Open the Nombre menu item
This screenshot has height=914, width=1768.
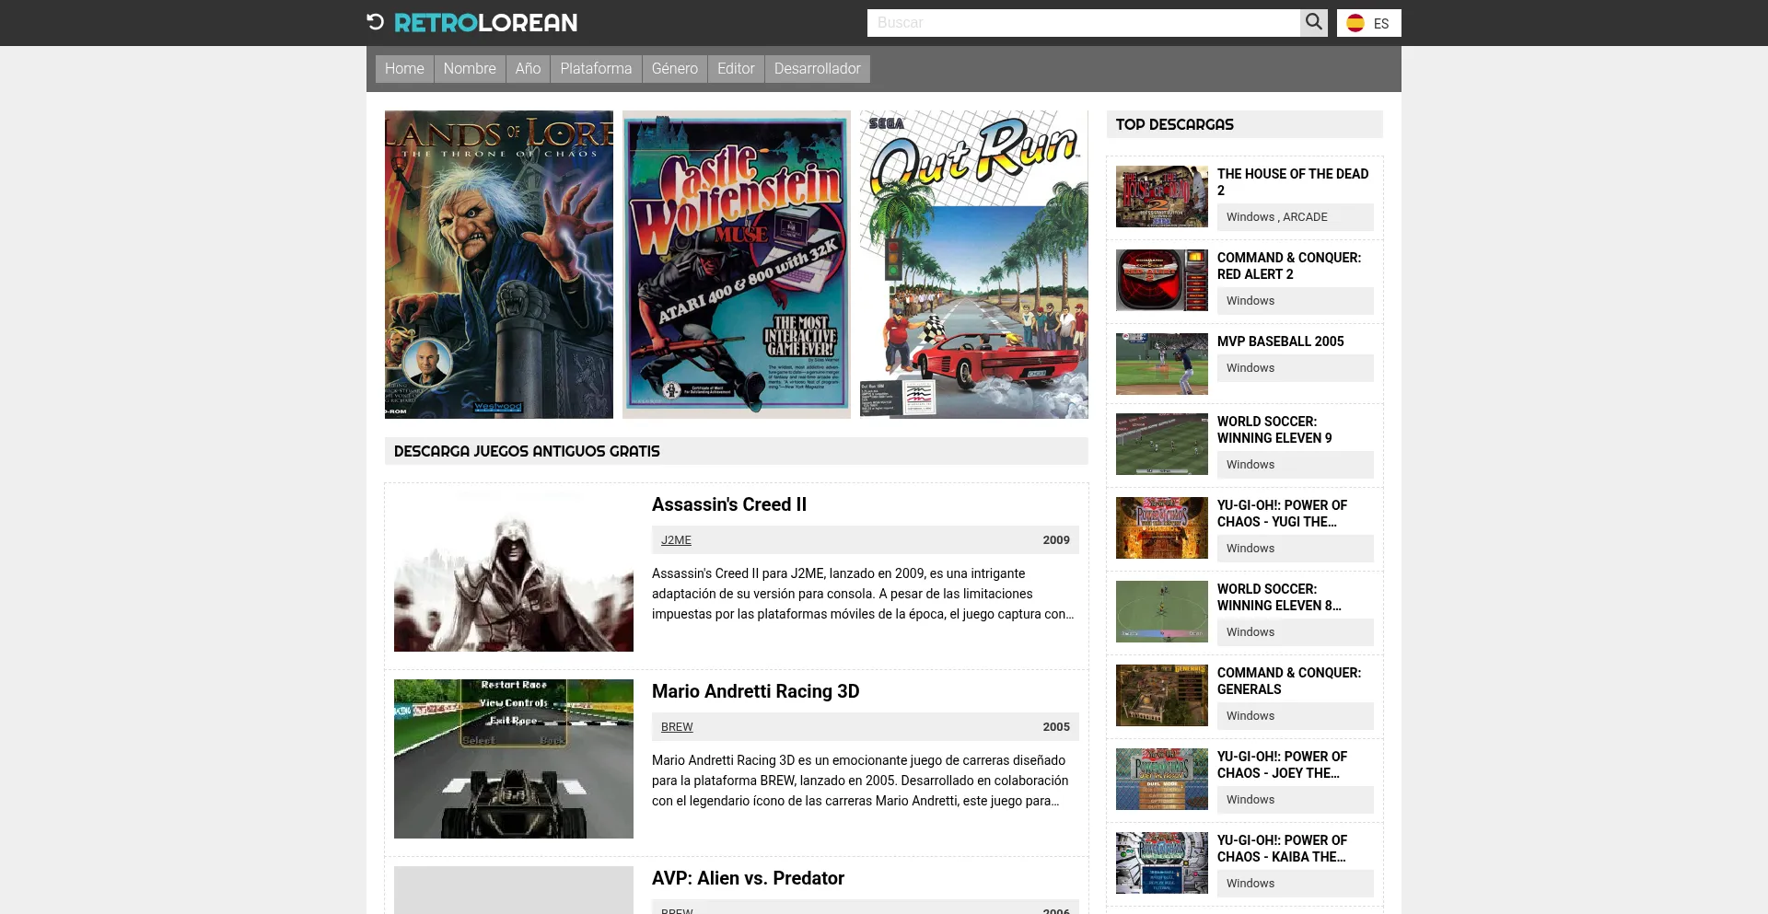[x=470, y=69]
